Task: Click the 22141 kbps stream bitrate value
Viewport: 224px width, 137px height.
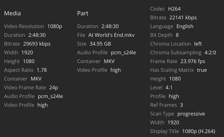Action: pyautogui.click(x=183, y=17)
